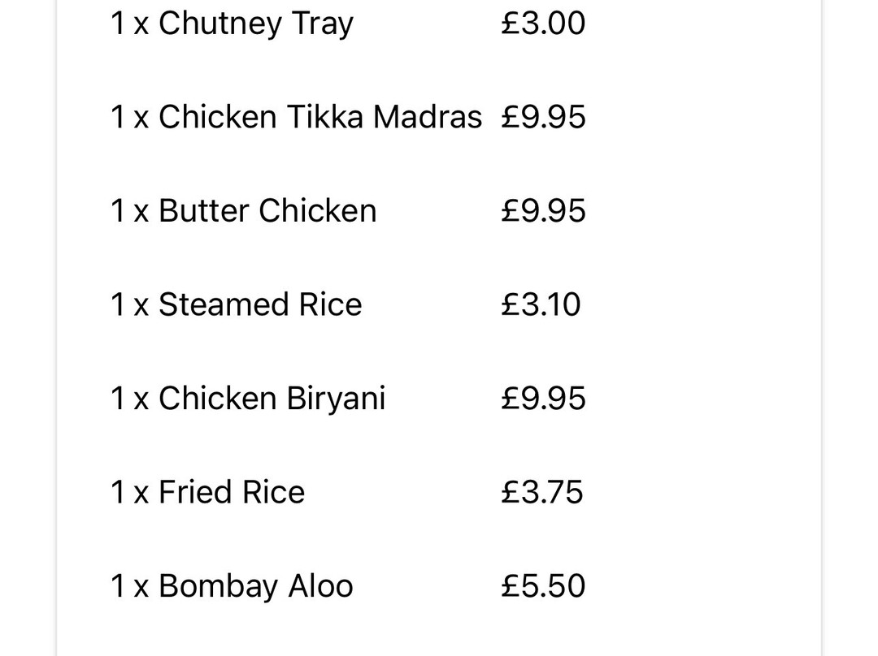Click the Chicken Biryani price £9.95
Viewport: 878px width, 656px height.
tap(543, 398)
